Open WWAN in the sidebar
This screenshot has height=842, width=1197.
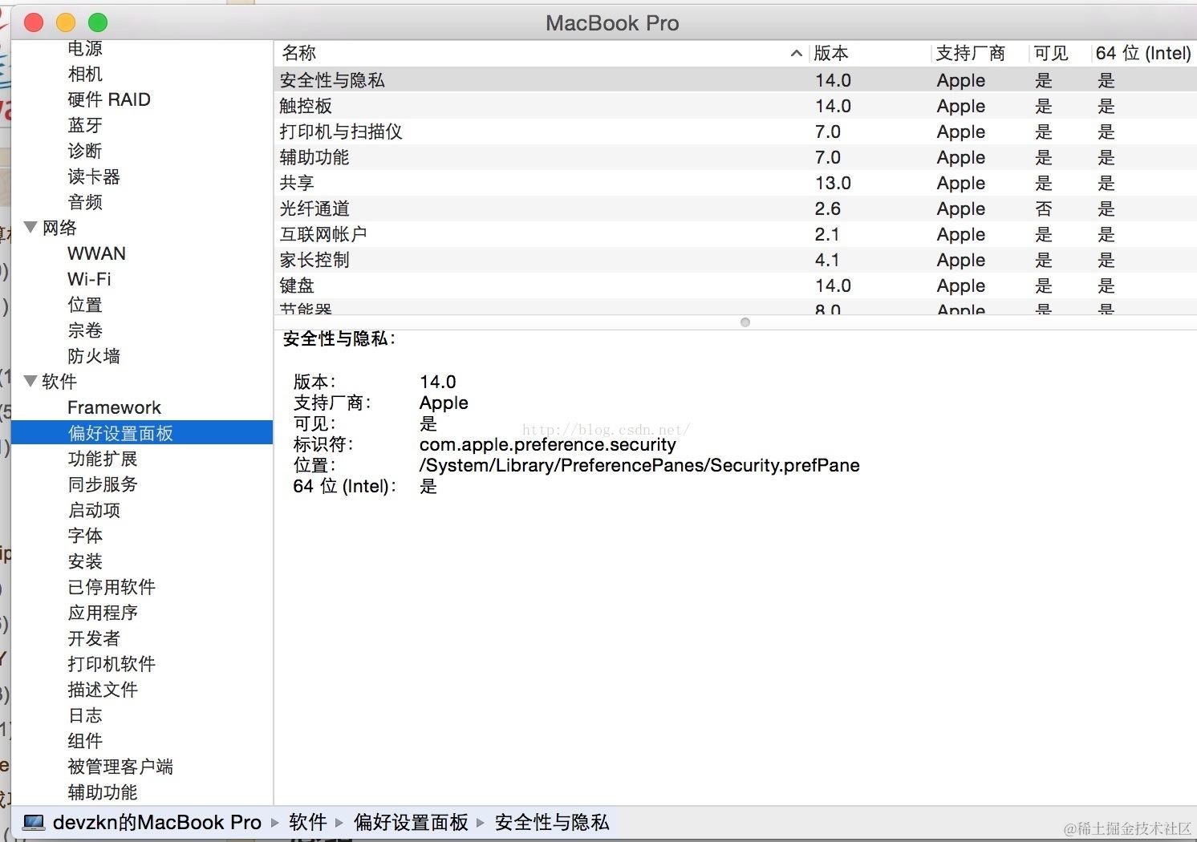pos(96,253)
